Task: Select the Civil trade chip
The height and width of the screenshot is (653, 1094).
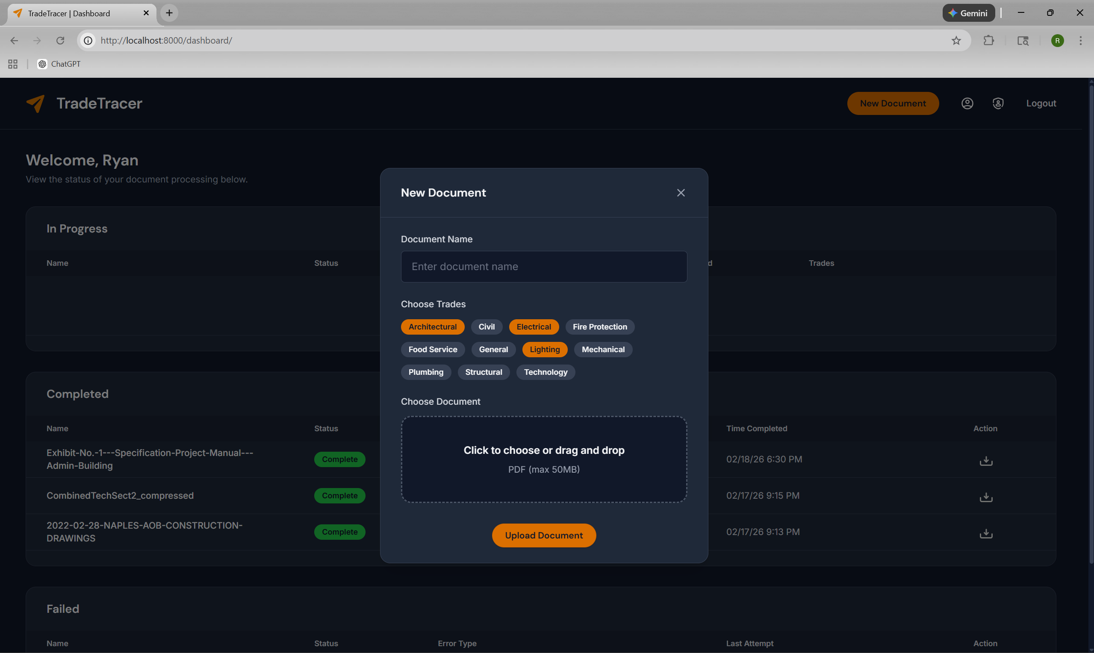Action: pos(487,327)
